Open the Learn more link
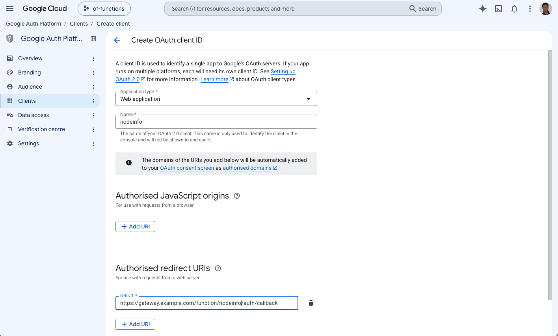Image resolution: width=558 pixels, height=336 pixels. tap(217, 79)
